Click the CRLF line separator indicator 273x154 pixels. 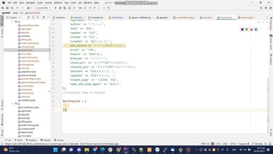pos(225,144)
